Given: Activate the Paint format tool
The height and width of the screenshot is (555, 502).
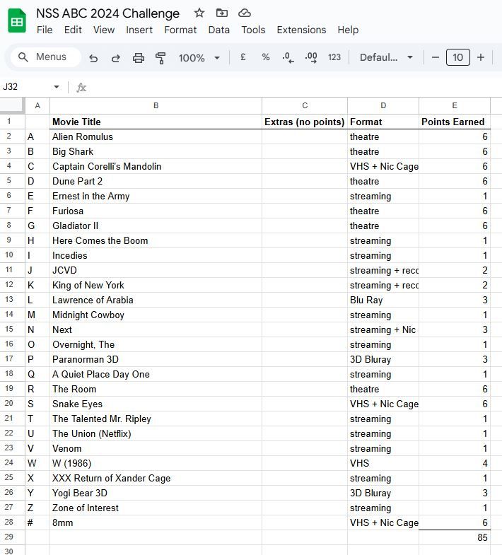Looking at the screenshot, I should 160,58.
